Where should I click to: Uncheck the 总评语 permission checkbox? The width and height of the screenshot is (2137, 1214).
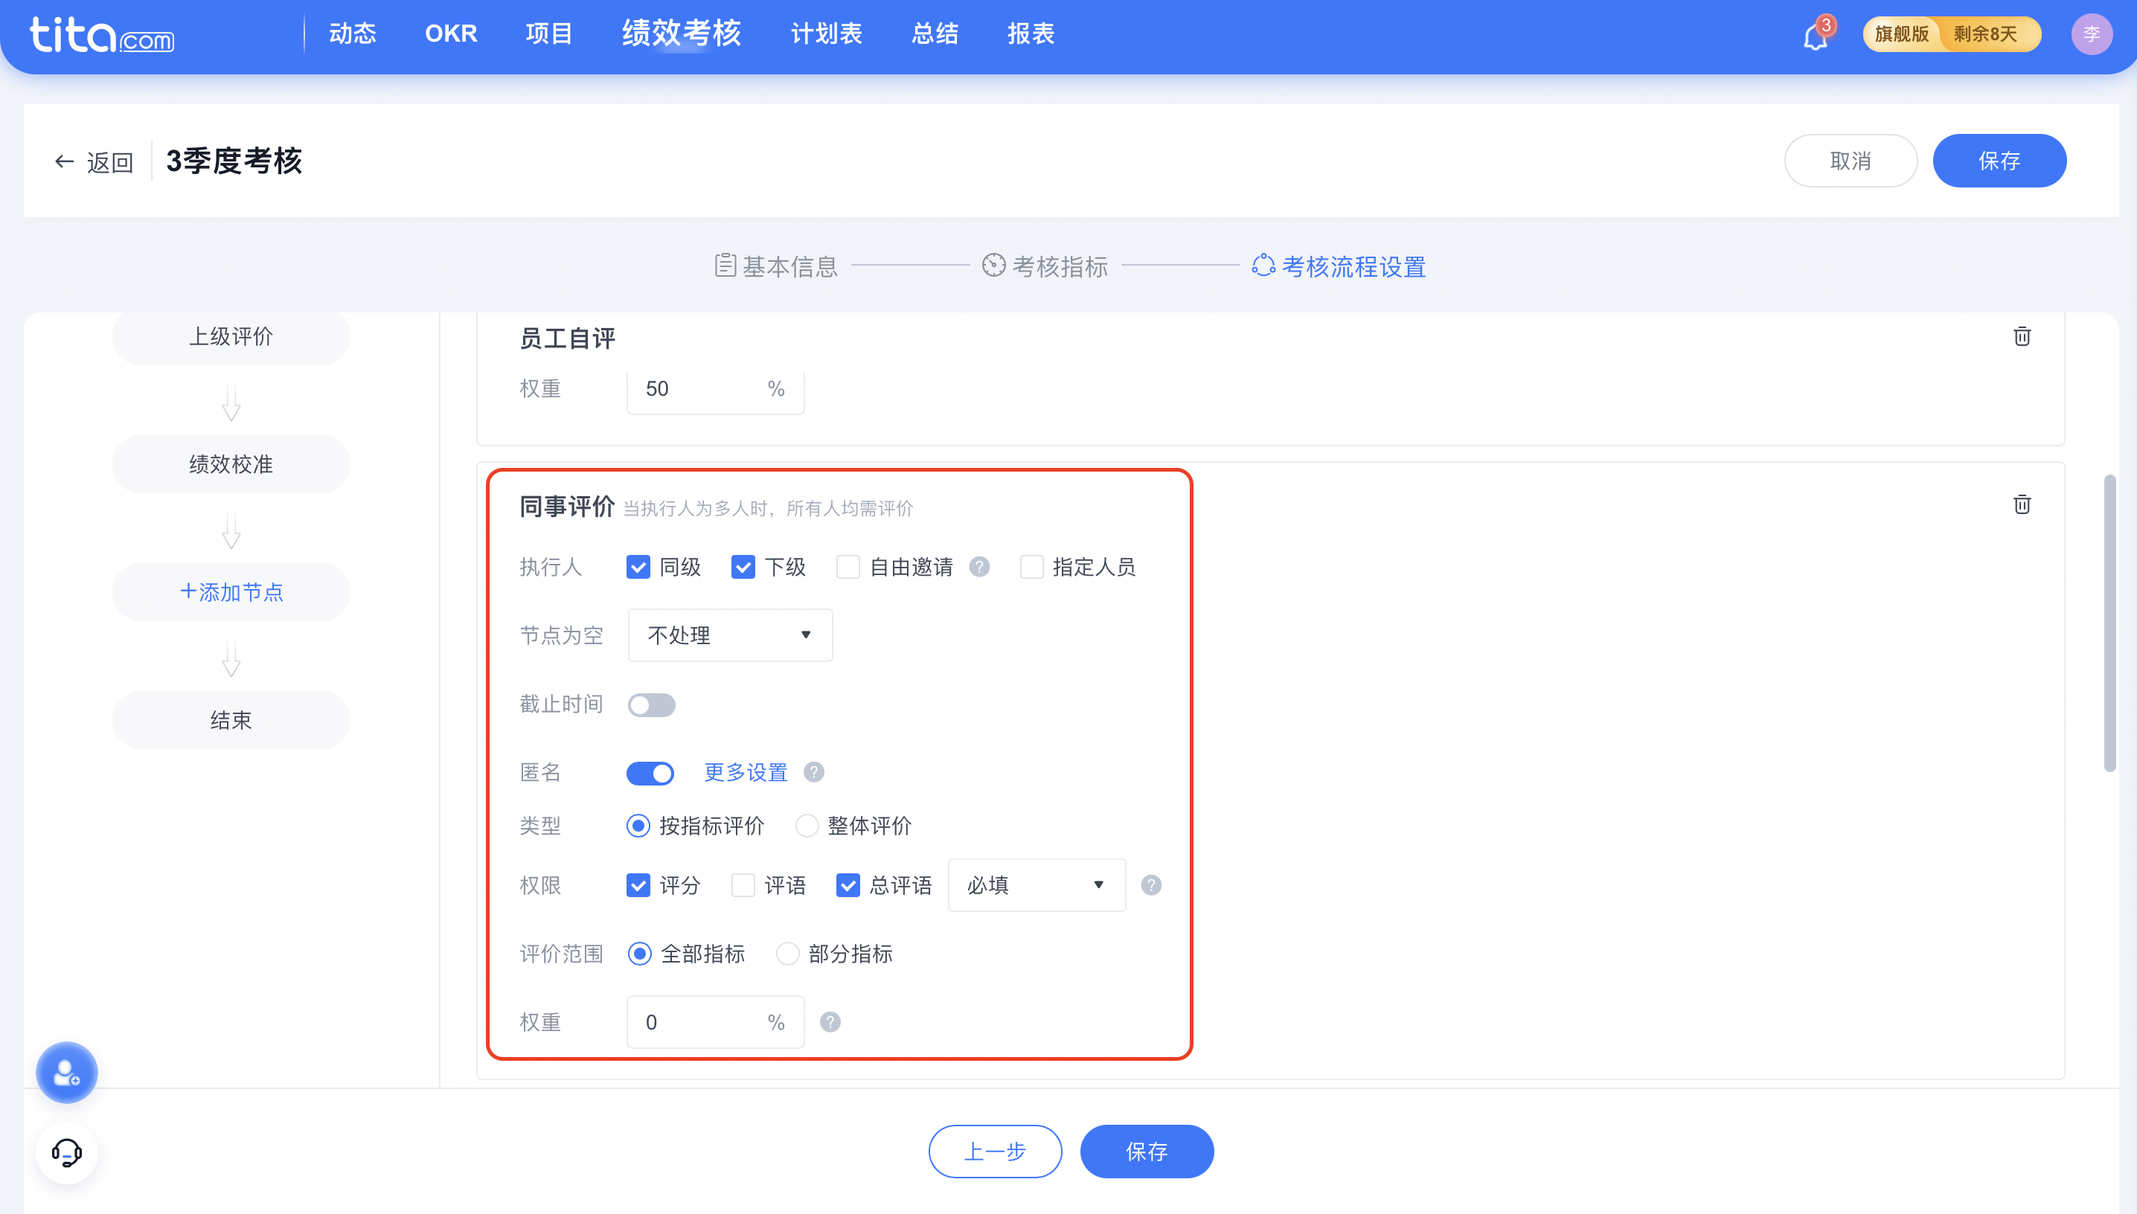click(x=848, y=885)
